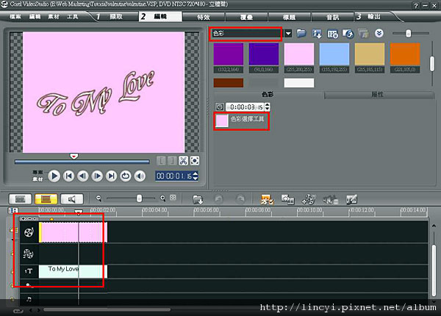The image size is (441, 316).
Task: Jump to end of clip
Action: (112, 176)
